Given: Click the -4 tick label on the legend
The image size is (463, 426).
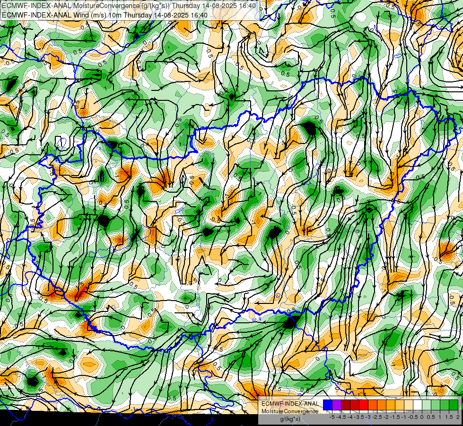Looking at the screenshot, I should tap(350, 417).
